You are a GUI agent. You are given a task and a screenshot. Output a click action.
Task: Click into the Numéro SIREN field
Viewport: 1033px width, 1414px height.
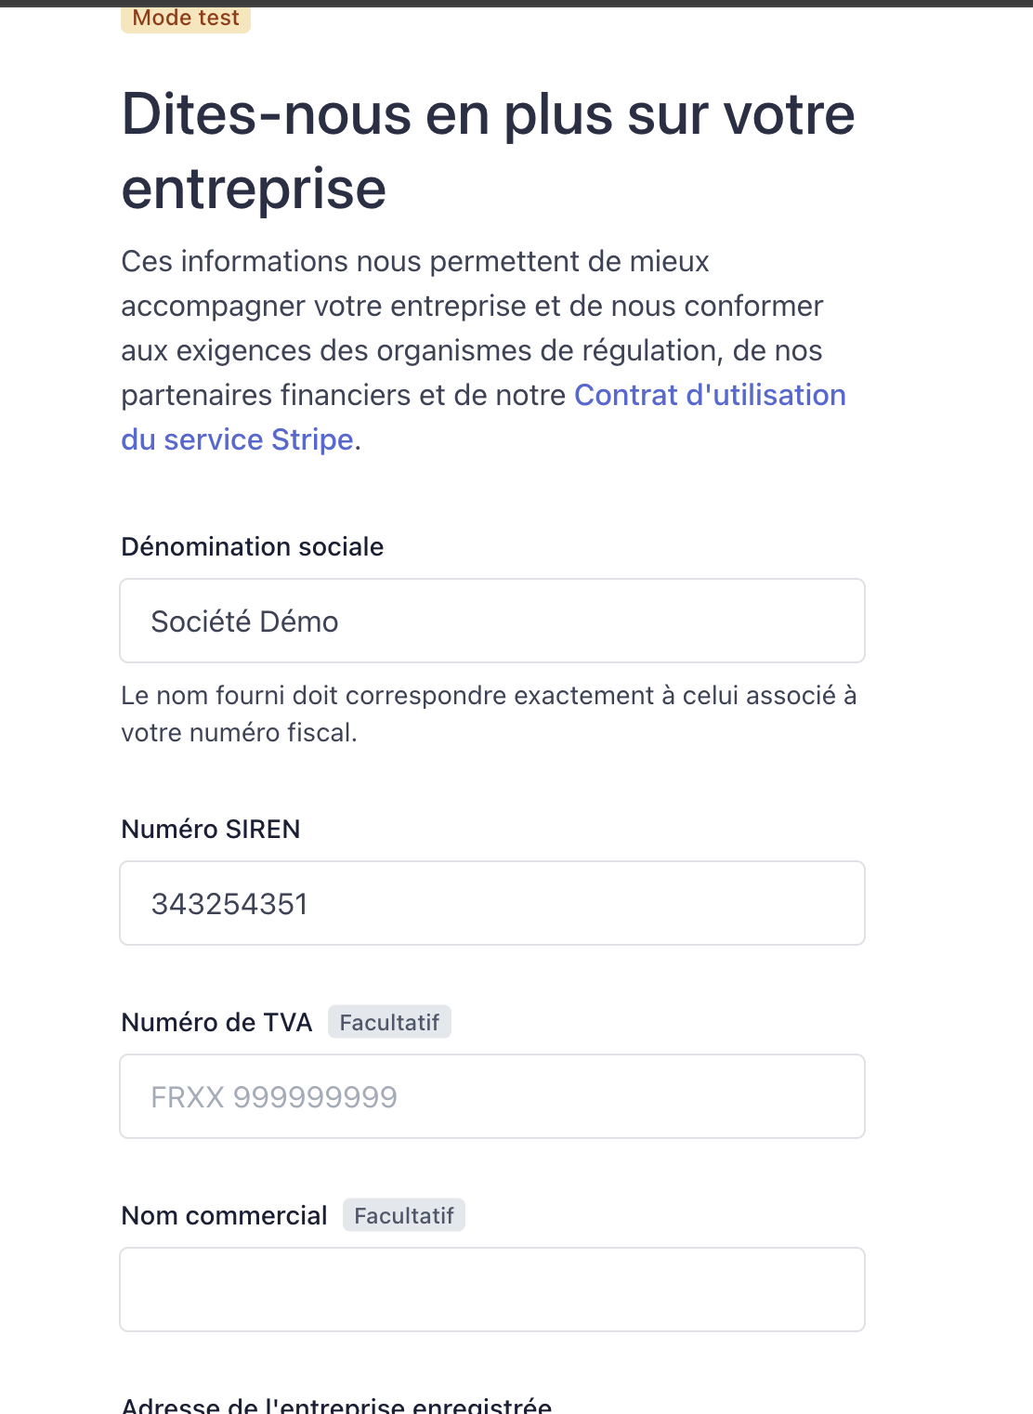point(492,903)
